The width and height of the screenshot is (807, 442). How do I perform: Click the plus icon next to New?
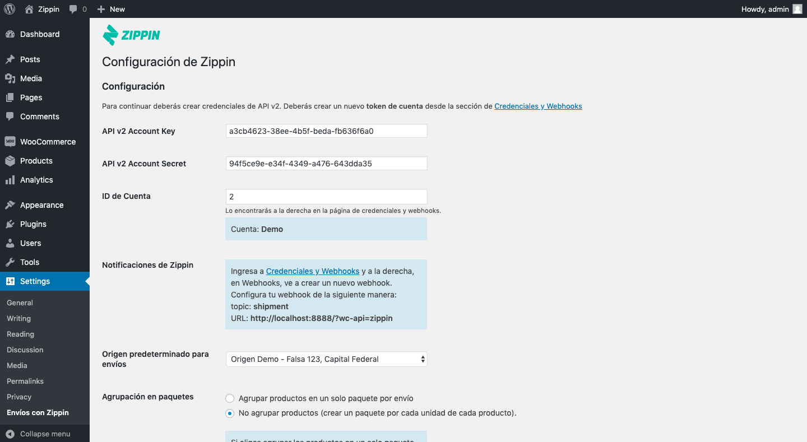[101, 9]
